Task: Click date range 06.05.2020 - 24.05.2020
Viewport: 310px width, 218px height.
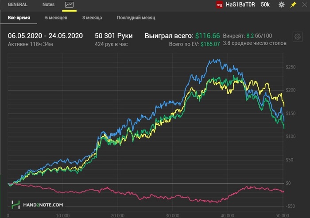Action: [x=45, y=36]
